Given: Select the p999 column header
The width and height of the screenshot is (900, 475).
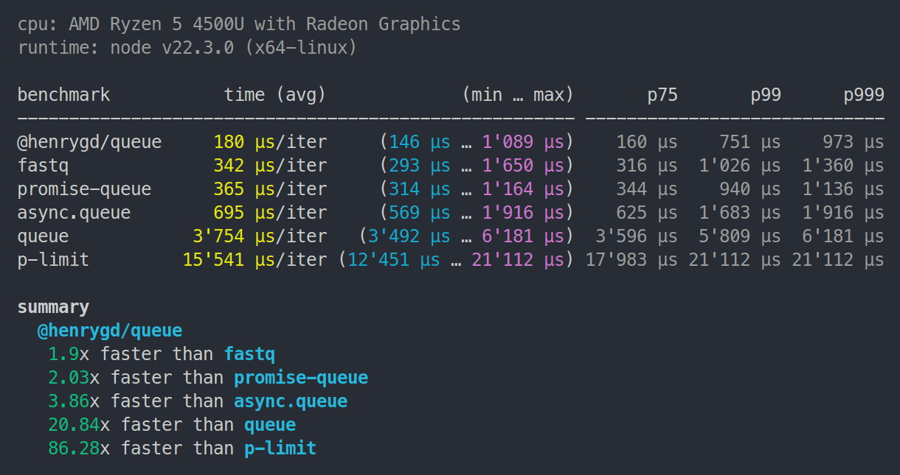Looking at the screenshot, I should [864, 95].
